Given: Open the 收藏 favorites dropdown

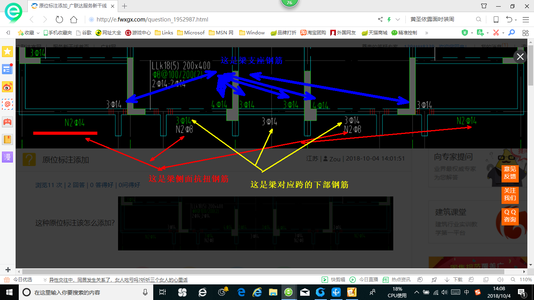Looking at the screenshot, I should (x=29, y=33).
